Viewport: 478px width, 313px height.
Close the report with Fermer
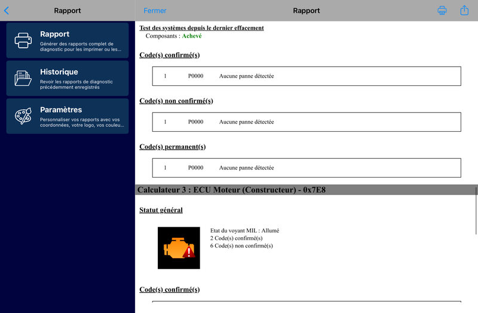(x=155, y=11)
